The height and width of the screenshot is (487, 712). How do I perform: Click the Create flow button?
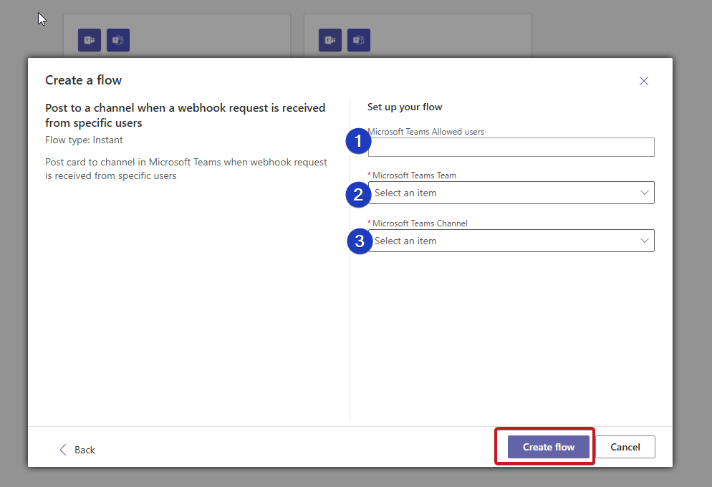point(548,447)
